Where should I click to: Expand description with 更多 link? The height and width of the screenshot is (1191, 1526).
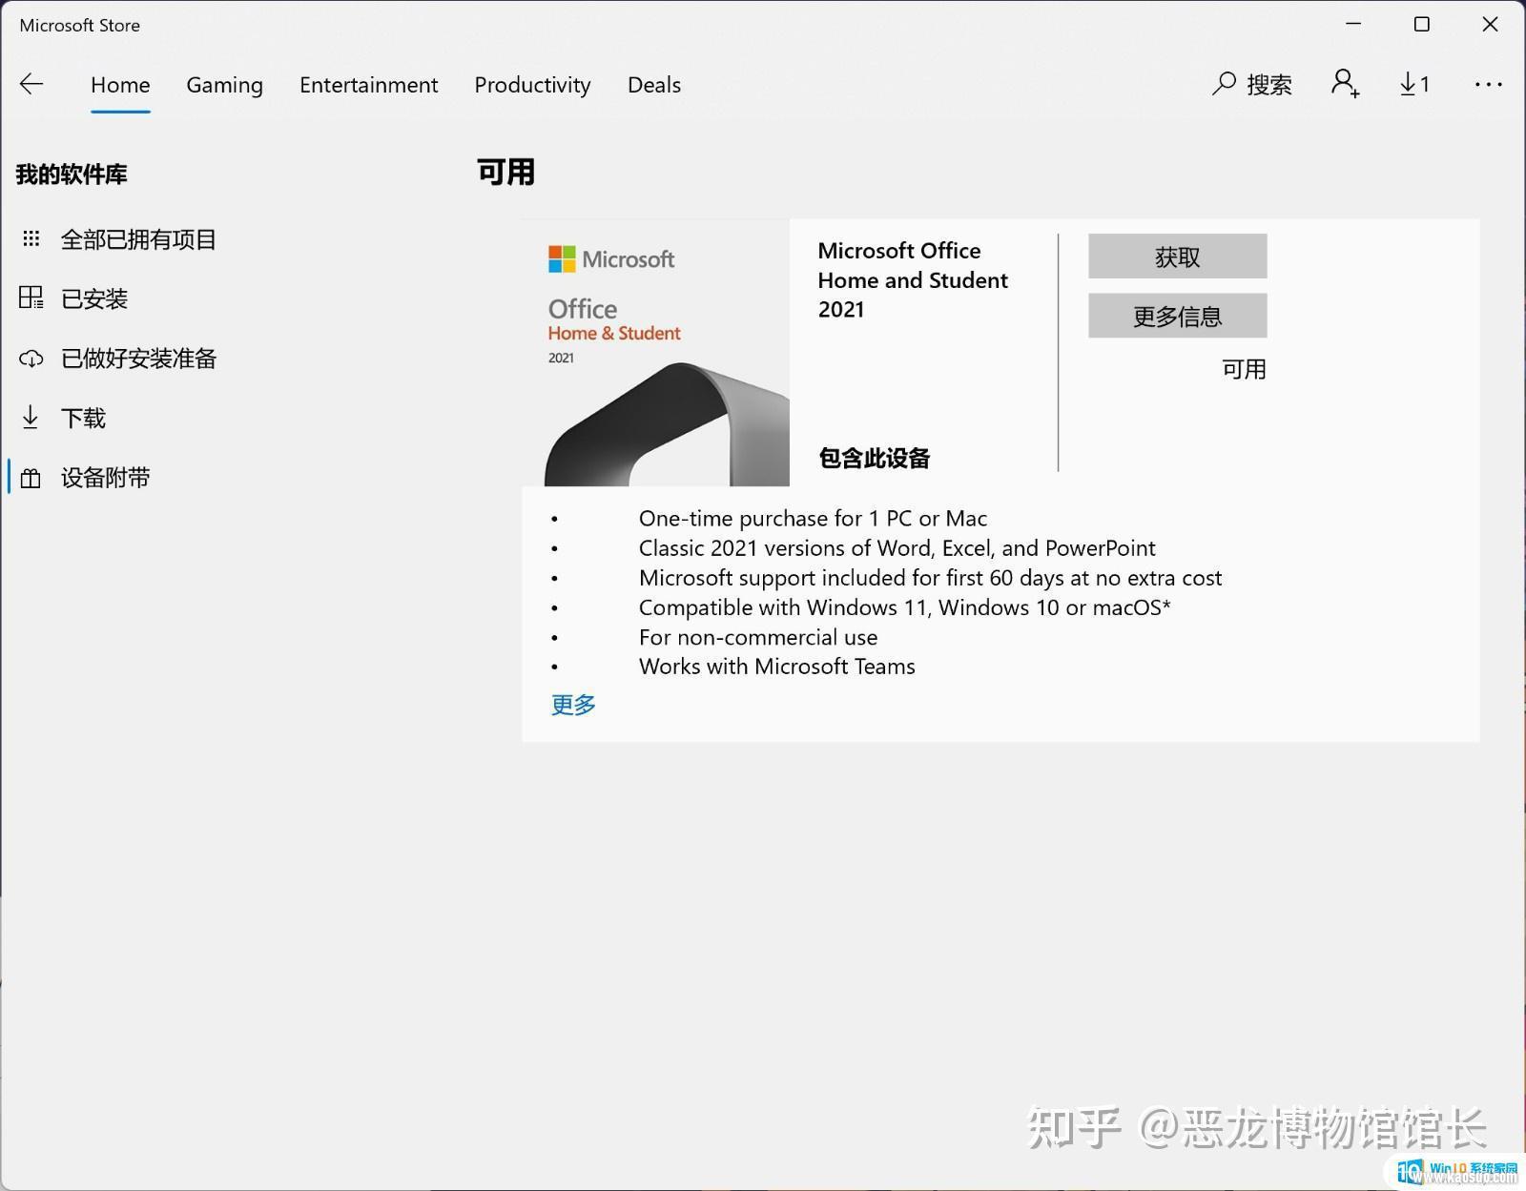573,705
